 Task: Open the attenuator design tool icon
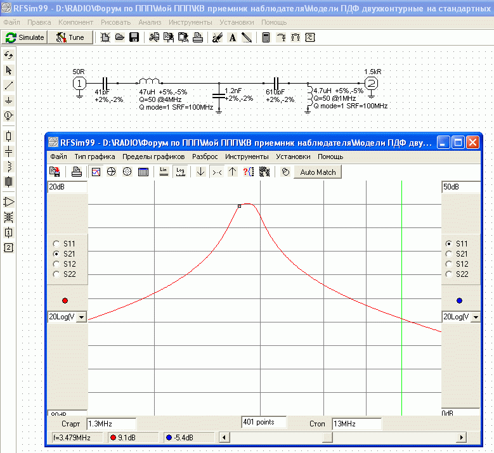[x=296, y=37]
